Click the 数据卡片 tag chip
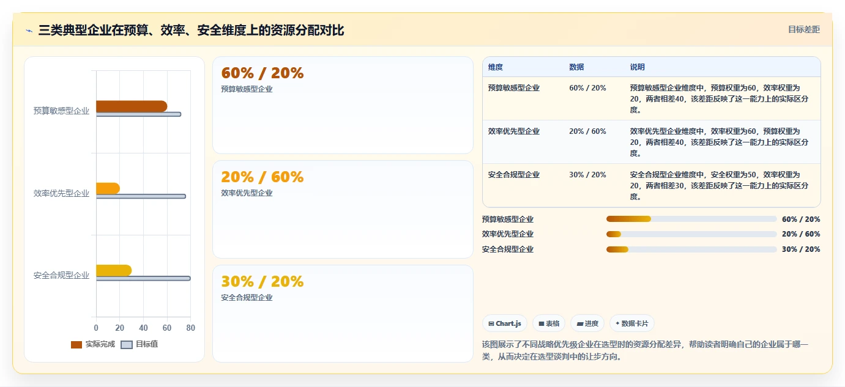This screenshot has height=387, width=845. 632,323
